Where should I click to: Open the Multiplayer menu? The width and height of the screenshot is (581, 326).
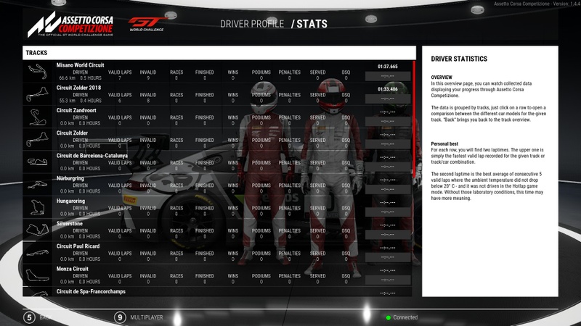(147, 317)
